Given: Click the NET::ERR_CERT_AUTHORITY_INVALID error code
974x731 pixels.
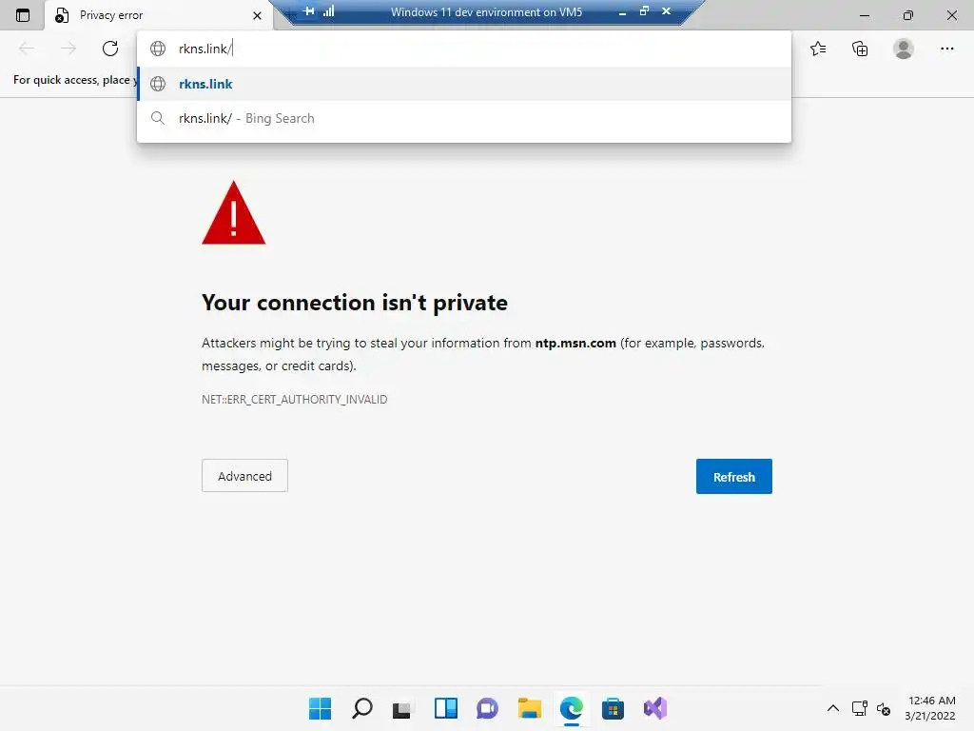Looking at the screenshot, I should pyautogui.click(x=295, y=399).
